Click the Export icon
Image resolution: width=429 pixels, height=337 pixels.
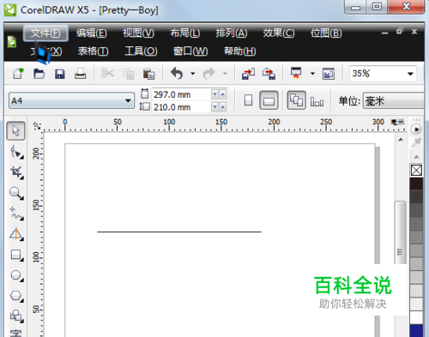269,74
